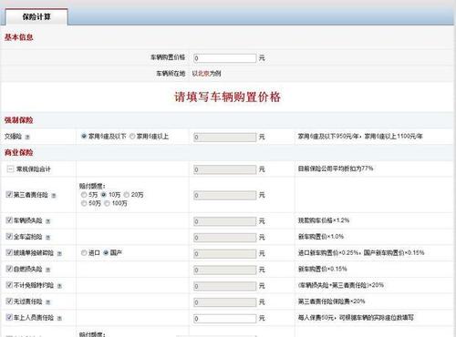Click the 车辆损失险 amount field

(225, 221)
